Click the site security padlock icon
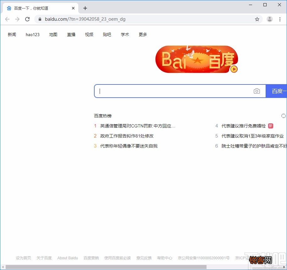 tap(40, 19)
